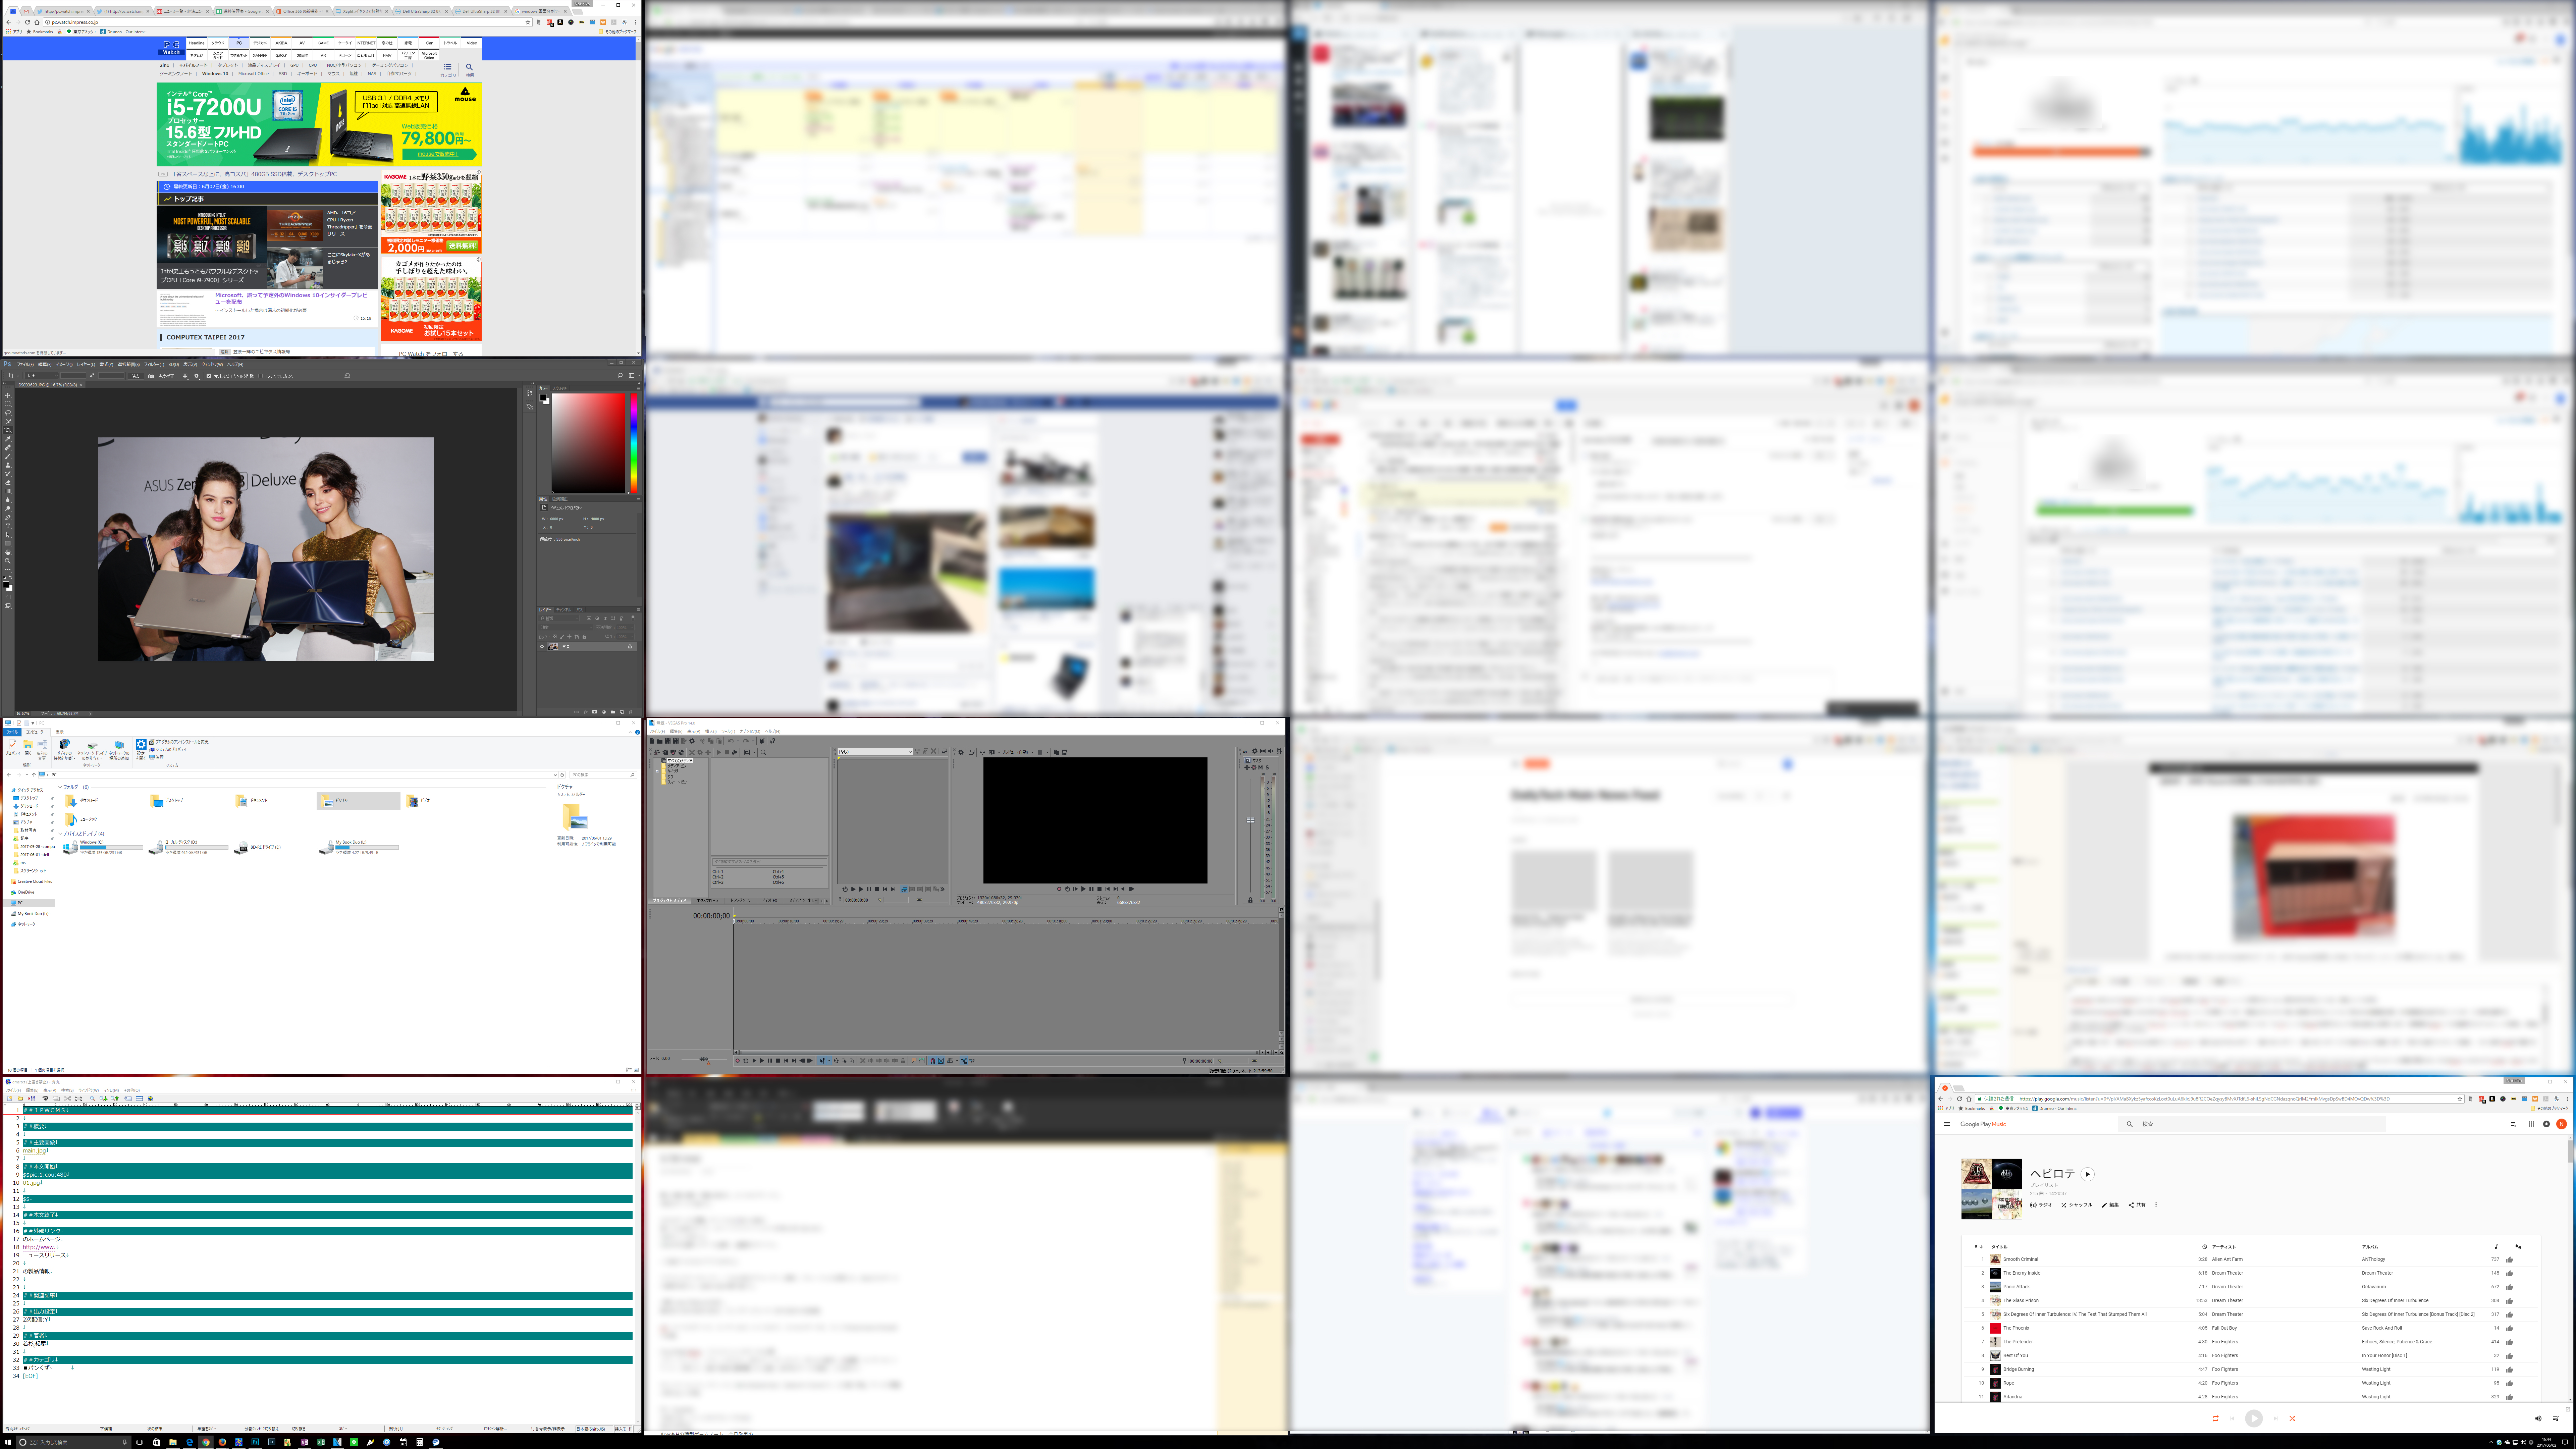
Task: Open Google Play Music hamburger menu
Action: [x=1947, y=1124]
